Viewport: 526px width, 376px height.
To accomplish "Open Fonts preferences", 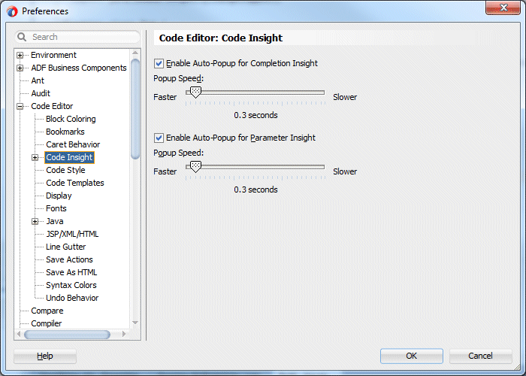I will 56,208.
